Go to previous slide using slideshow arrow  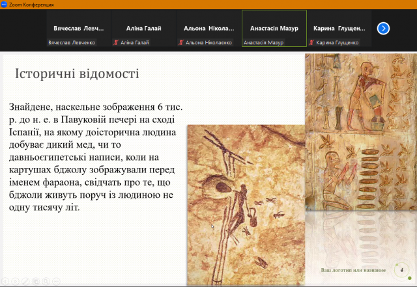[x=5, y=281]
